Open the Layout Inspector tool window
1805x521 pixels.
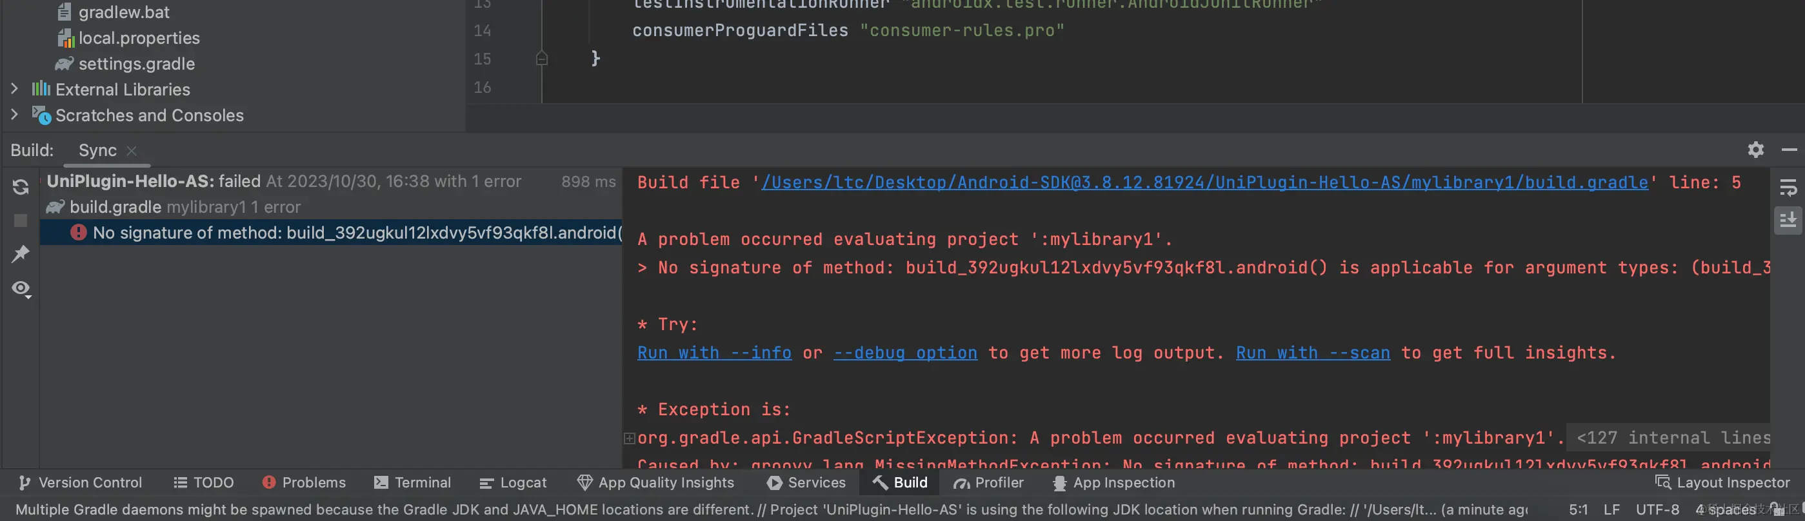[x=1722, y=482]
